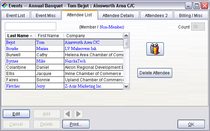Click company Z-Axis Marketing Inc.
Viewport: 210px width, 131px height.
pos(94,86)
